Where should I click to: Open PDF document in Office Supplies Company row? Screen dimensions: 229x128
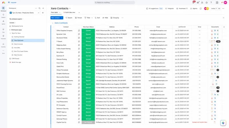pos(212,31)
